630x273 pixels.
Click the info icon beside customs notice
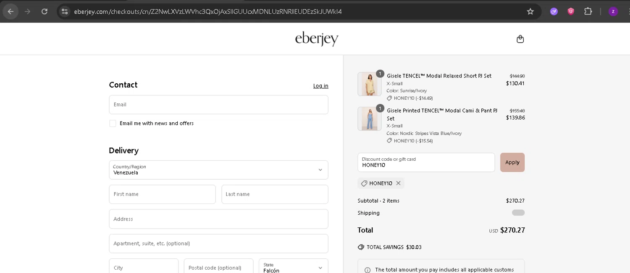367,270
